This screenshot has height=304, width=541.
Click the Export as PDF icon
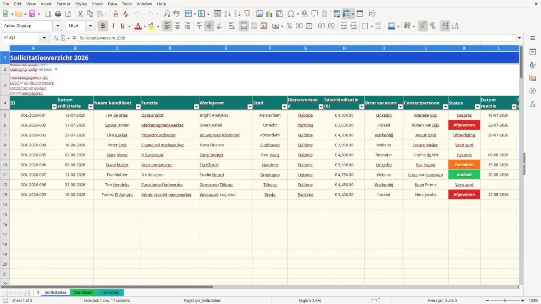48,14
